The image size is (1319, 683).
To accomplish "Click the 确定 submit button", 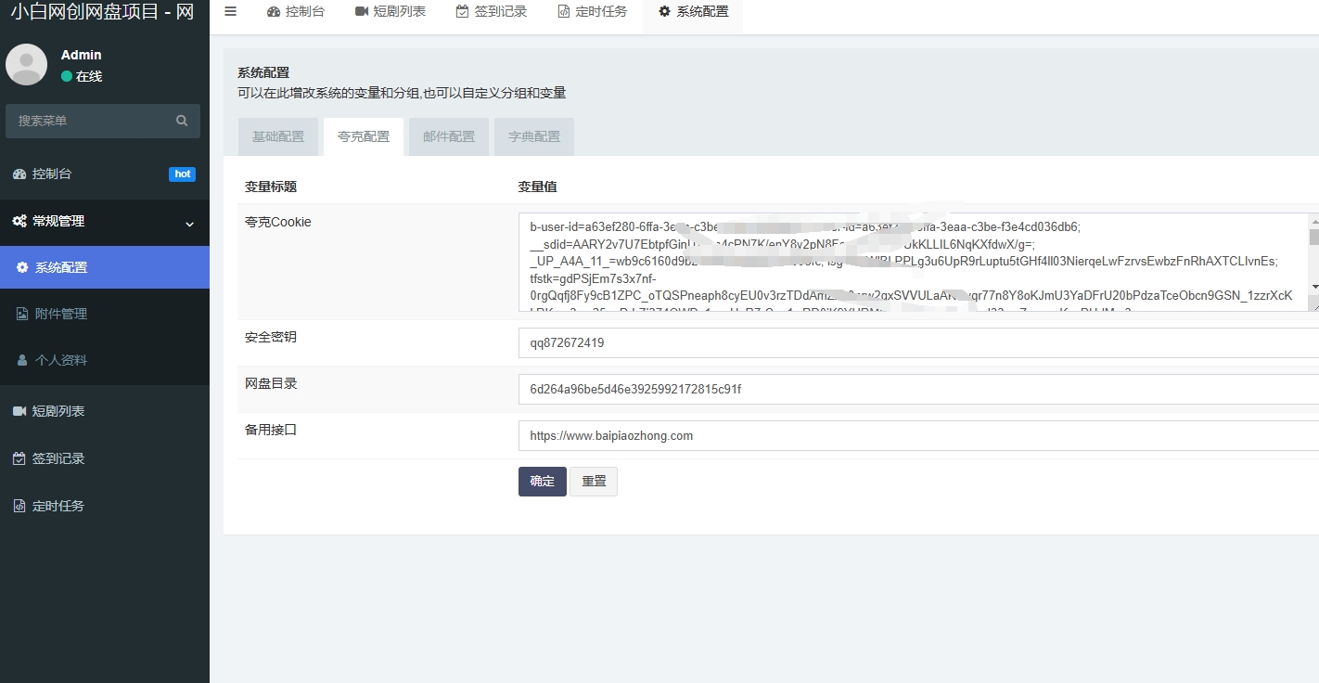I will [x=543, y=482].
